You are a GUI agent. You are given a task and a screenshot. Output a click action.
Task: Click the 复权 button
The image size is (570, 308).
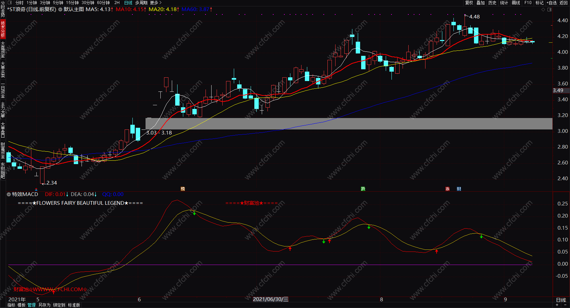point(469,3)
